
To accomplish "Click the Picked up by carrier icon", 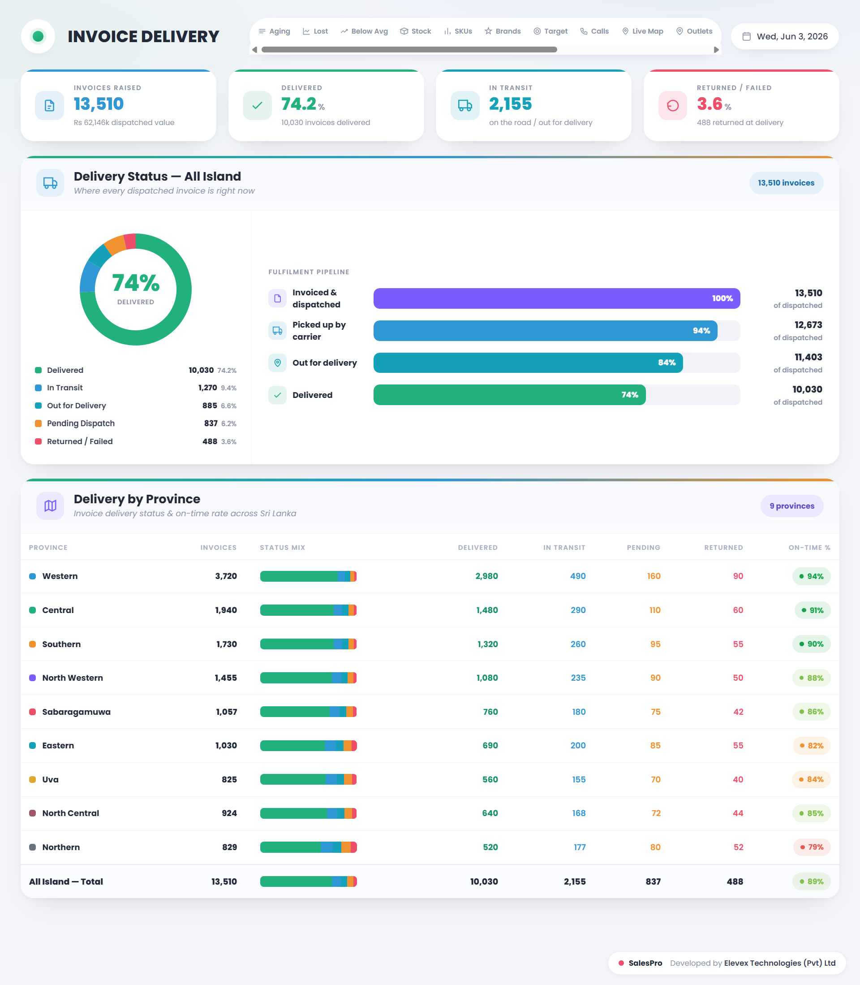I will coord(277,331).
